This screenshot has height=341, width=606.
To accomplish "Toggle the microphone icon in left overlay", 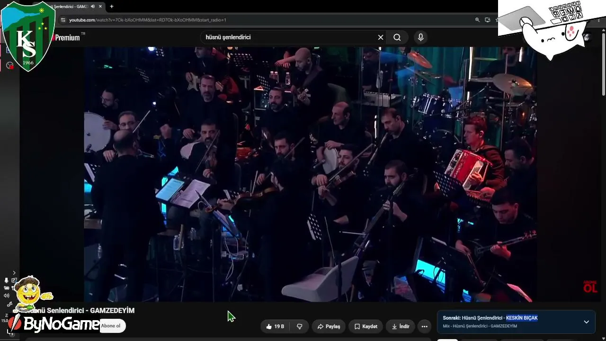I will (x=6, y=280).
